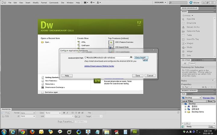Open the Extend Dreamweaver gear icon

(92, 2)
